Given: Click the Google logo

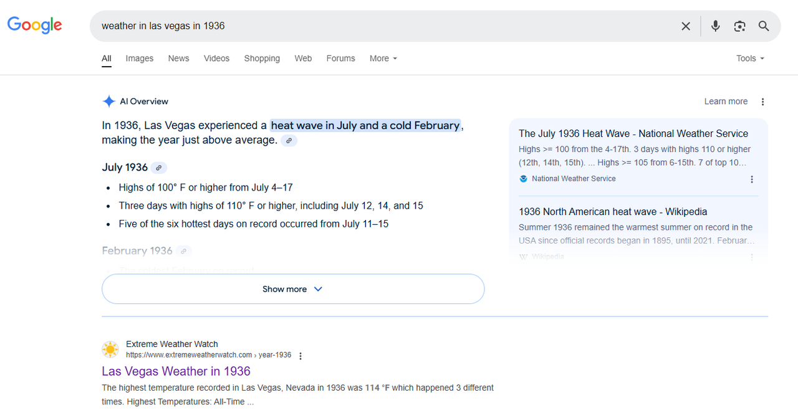Looking at the screenshot, I should (x=34, y=25).
